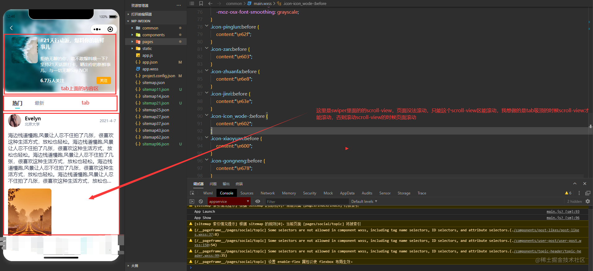This screenshot has width=593, height=271.
Task: Open the Trace tab
Action: (422, 193)
